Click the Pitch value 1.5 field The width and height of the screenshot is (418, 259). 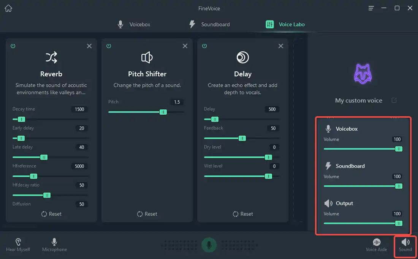[177, 102]
